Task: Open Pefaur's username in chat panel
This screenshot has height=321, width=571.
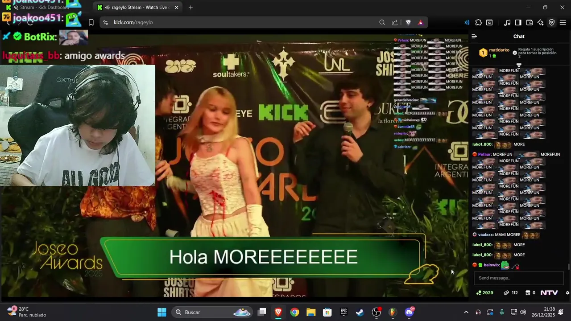Action: pos(484,154)
